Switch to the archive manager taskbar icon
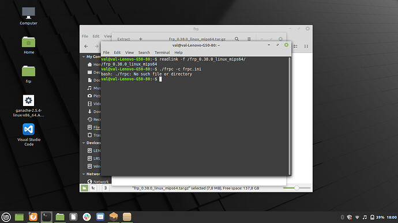The height and width of the screenshot is (223, 398). pos(127,217)
